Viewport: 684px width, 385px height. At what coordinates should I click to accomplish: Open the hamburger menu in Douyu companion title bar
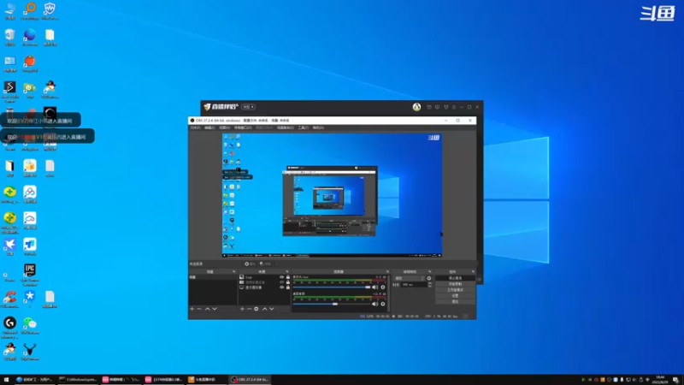tap(454, 107)
